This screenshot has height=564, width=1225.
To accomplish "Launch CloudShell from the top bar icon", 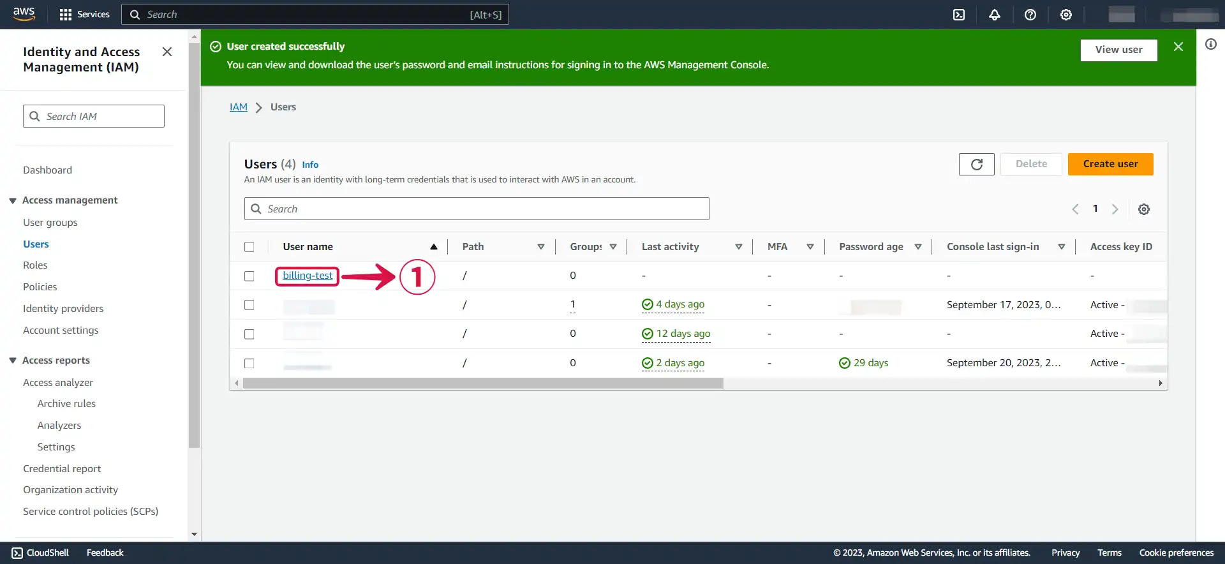I will [959, 15].
